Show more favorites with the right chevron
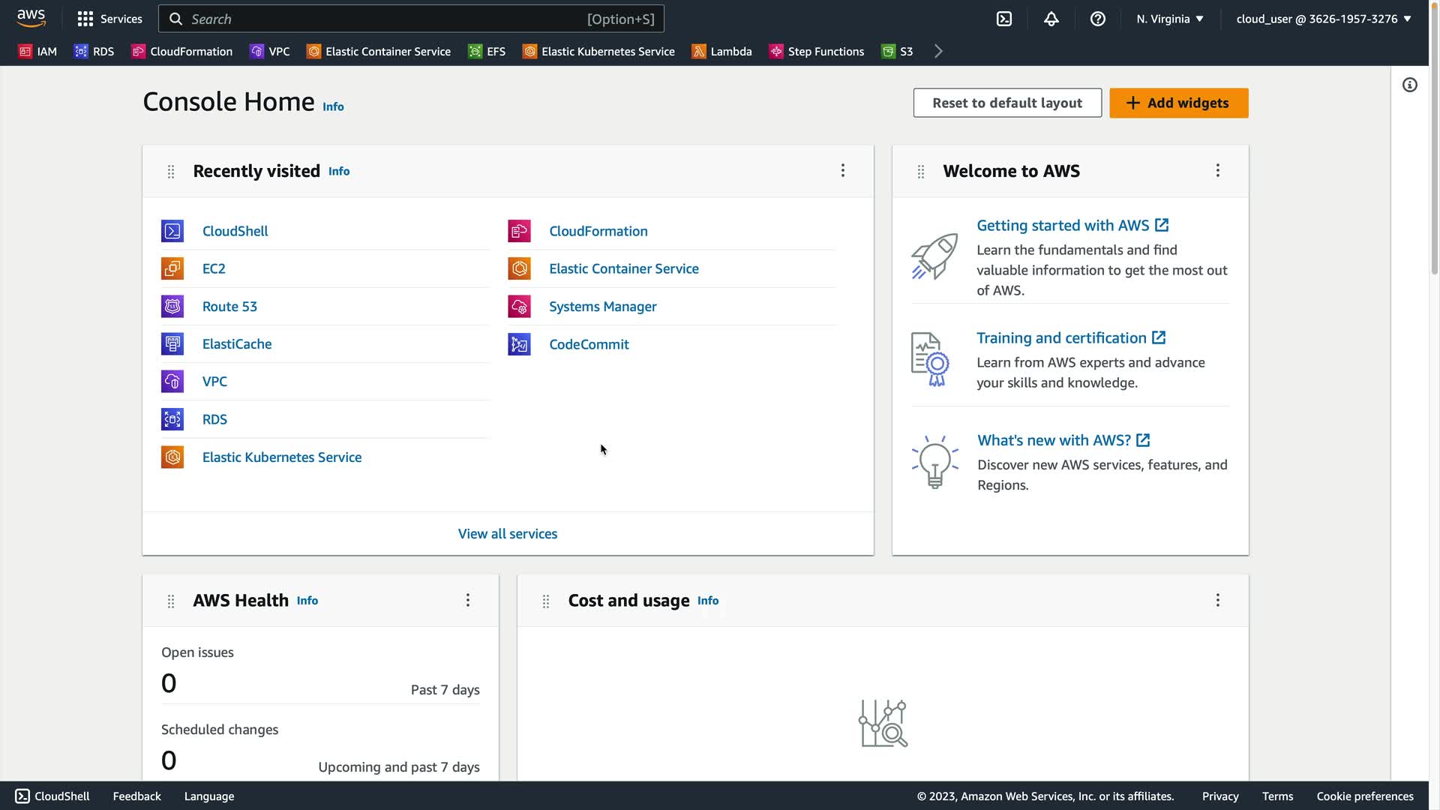 tap(938, 51)
